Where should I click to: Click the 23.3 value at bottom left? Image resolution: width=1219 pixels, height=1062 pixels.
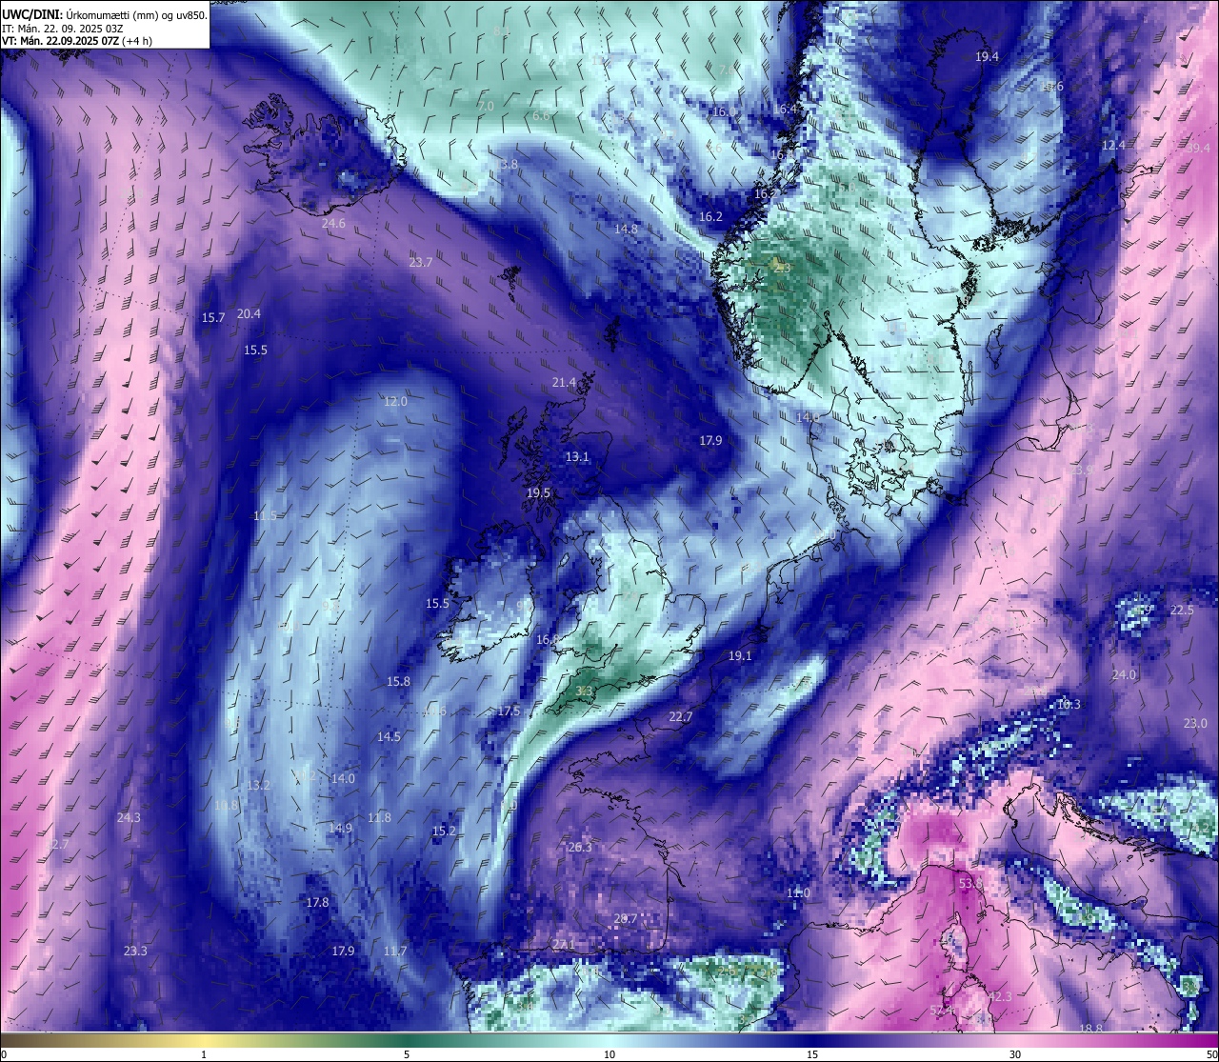pos(135,952)
